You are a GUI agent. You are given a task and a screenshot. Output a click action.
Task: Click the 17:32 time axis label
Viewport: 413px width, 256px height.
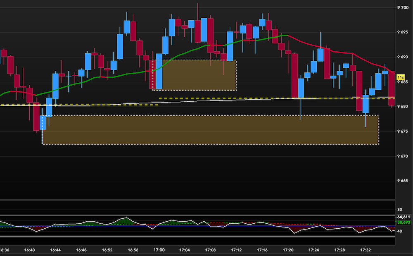[366, 250]
